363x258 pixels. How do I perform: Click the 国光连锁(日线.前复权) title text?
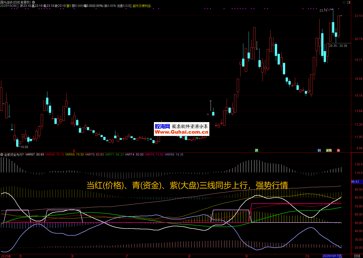tap(15, 2)
